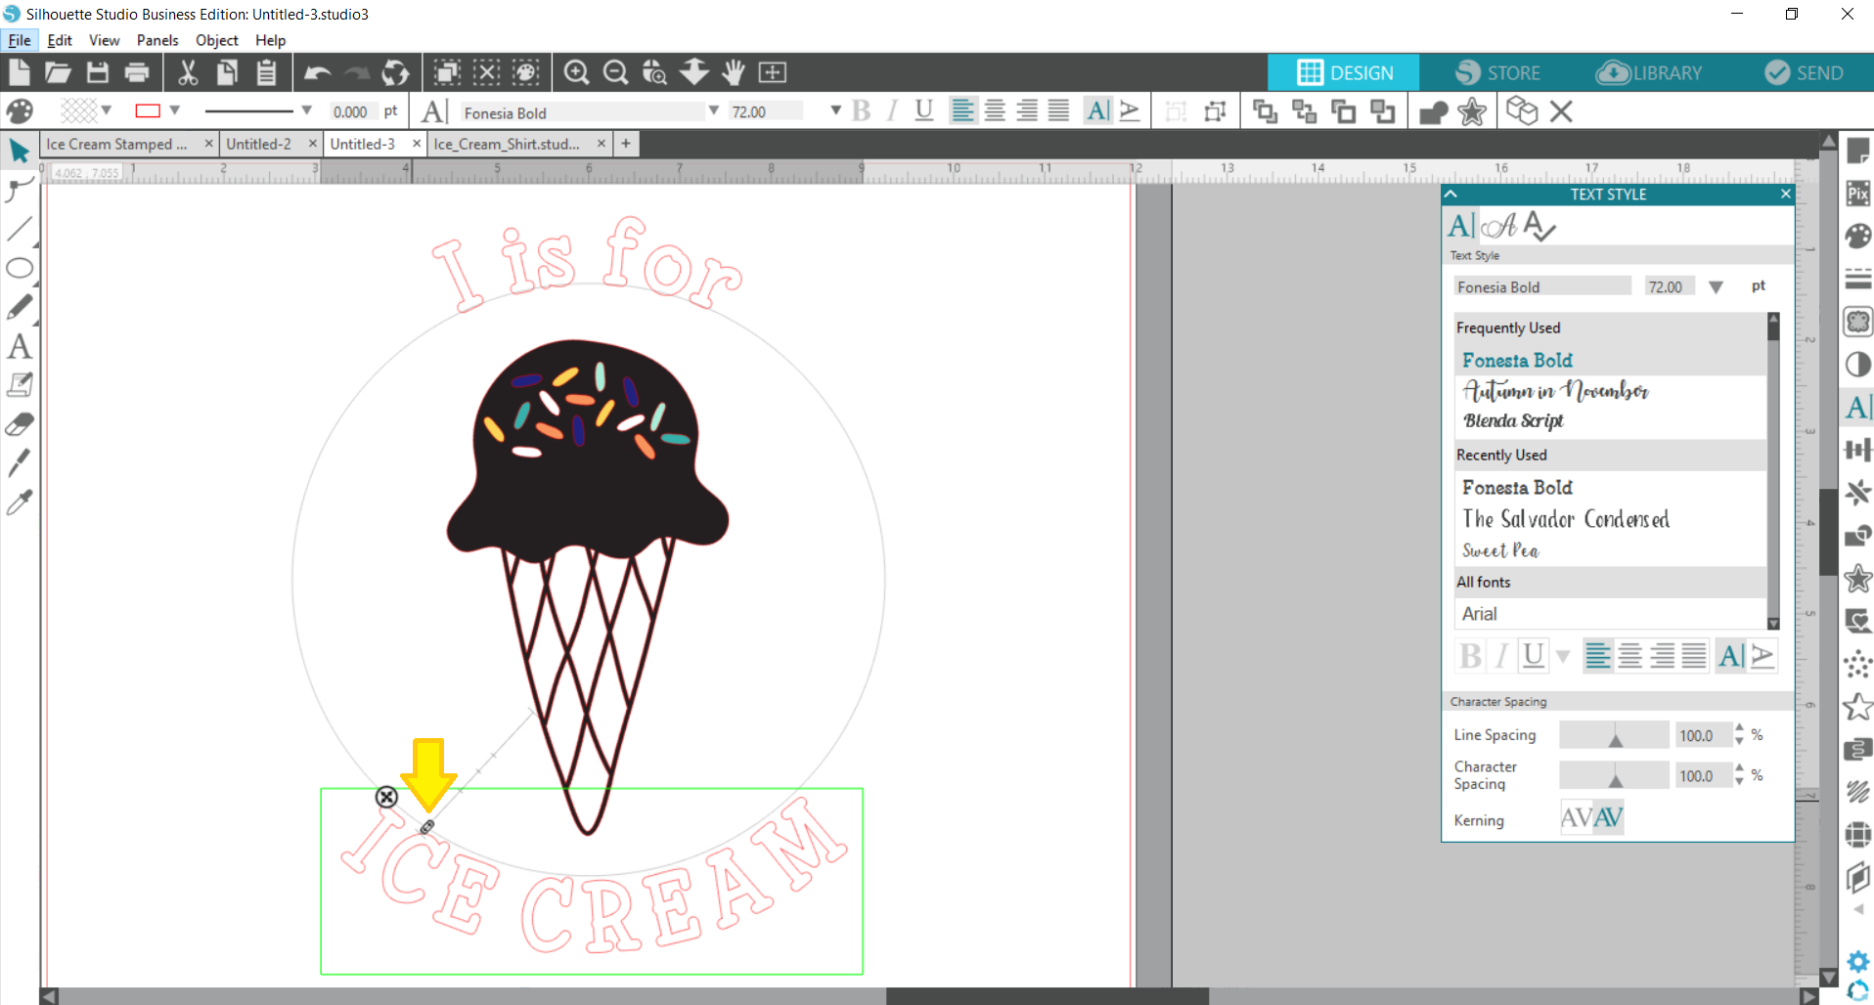1874x1005 pixels.
Task: Select the Eraser tool
Action: pyautogui.click(x=19, y=424)
